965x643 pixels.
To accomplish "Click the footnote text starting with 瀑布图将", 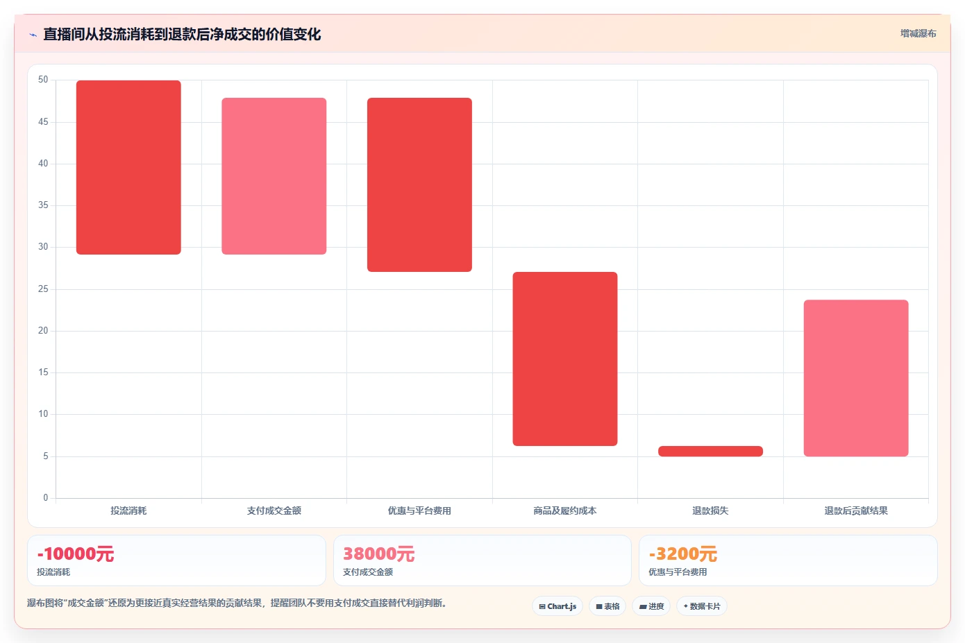I will [x=239, y=603].
